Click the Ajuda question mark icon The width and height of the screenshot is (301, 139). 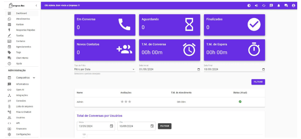coord(9,63)
